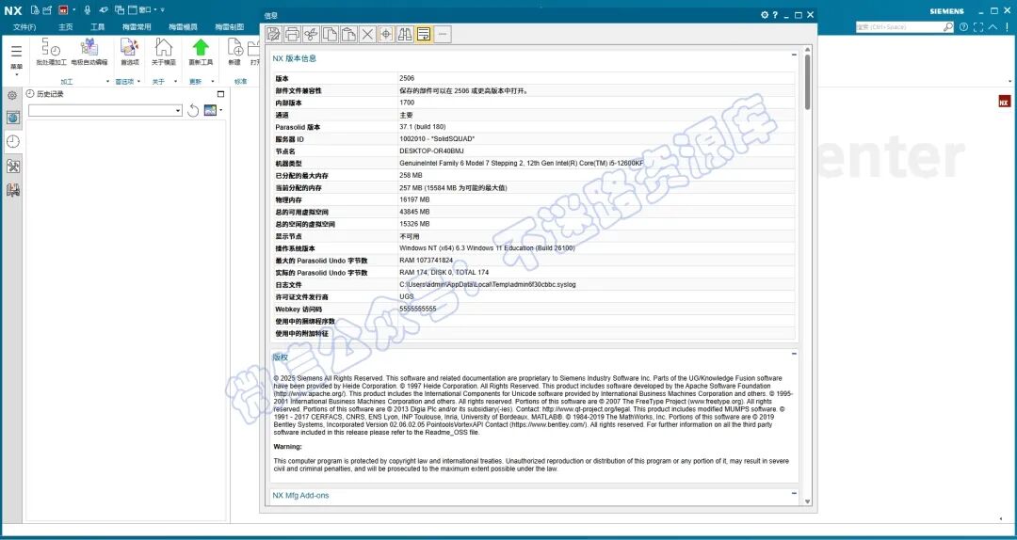Open 首选项 preferences icon
Screen dimensions: 1017x540
coord(130,51)
